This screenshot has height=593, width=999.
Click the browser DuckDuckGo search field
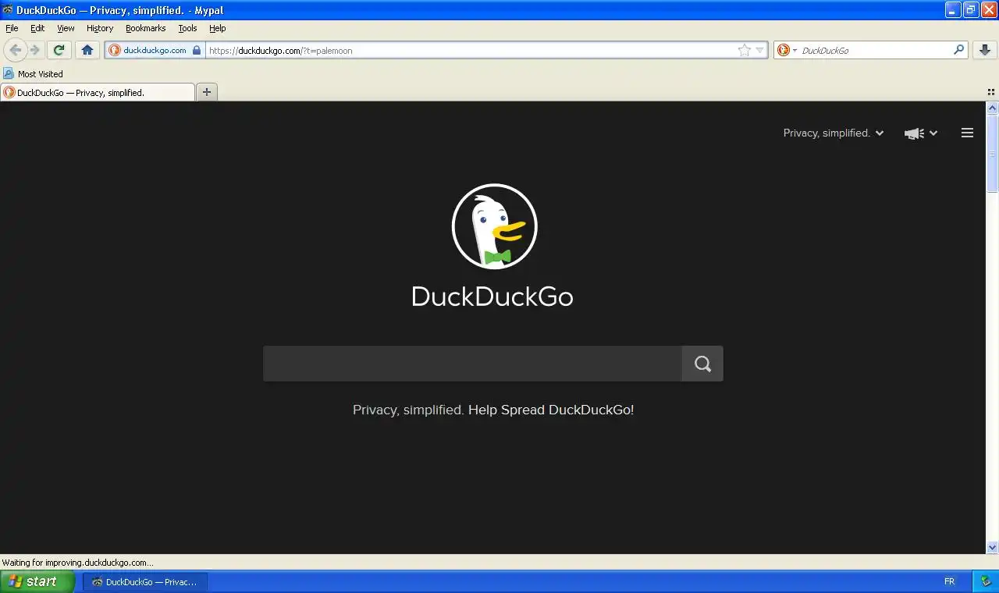click(874, 50)
